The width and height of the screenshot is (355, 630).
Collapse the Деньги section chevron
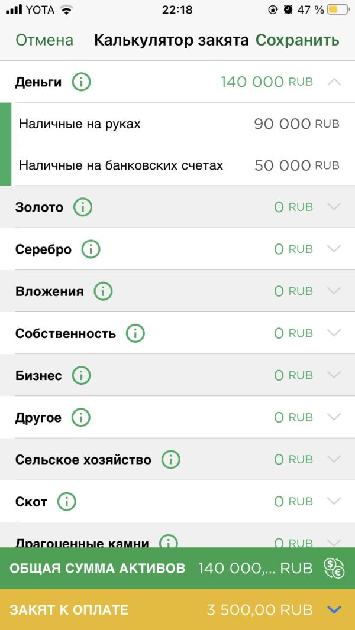point(334,82)
